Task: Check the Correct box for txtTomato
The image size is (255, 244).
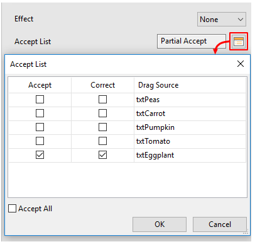Action: click(102, 141)
